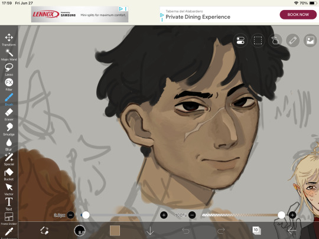The height and width of the screenshot is (239, 319).
Task: Select the Lasso tool
Action: coord(9,70)
